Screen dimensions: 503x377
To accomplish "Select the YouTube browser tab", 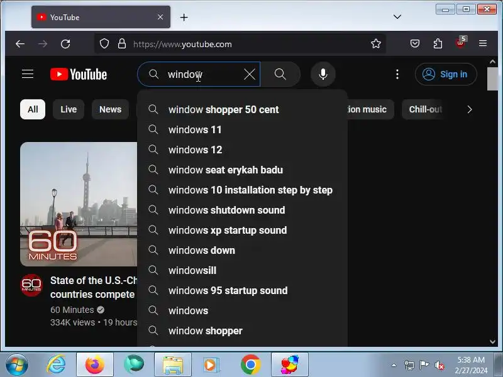I will (x=101, y=17).
